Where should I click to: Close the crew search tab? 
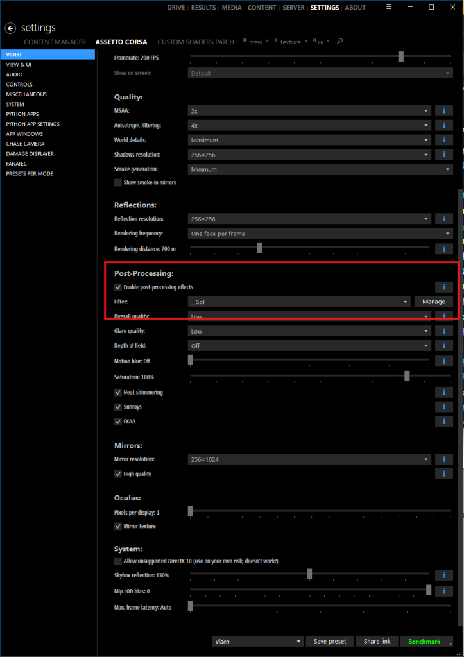pos(268,42)
